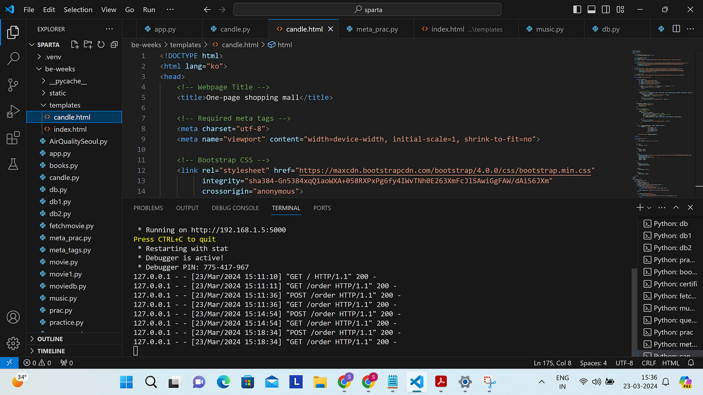Viewport: 703px width, 395px height.
Task: Collapse all folders in explorer
Action: click(x=114, y=44)
